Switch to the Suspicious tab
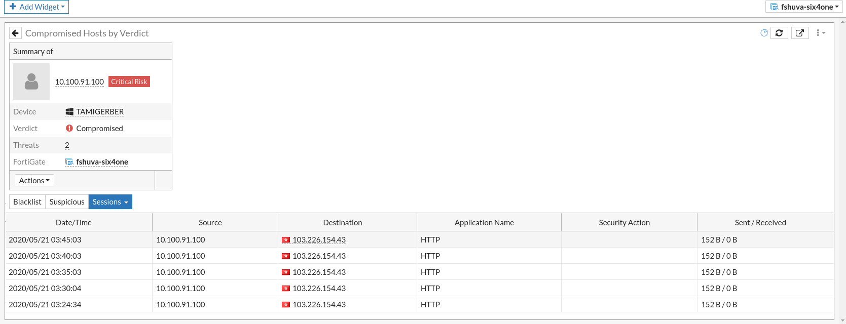The image size is (846, 324). point(67,202)
